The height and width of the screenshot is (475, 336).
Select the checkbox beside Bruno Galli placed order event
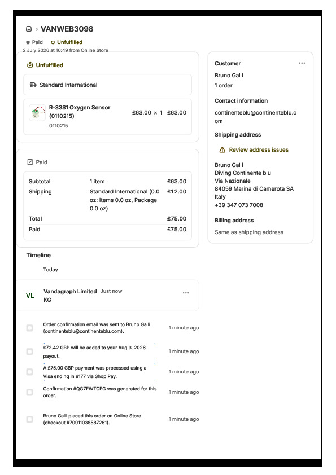[x=30, y=419]
